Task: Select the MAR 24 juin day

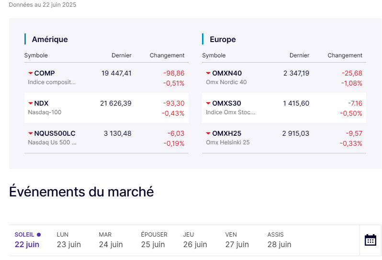Action: pyautogui.click(x=111, y=240)
